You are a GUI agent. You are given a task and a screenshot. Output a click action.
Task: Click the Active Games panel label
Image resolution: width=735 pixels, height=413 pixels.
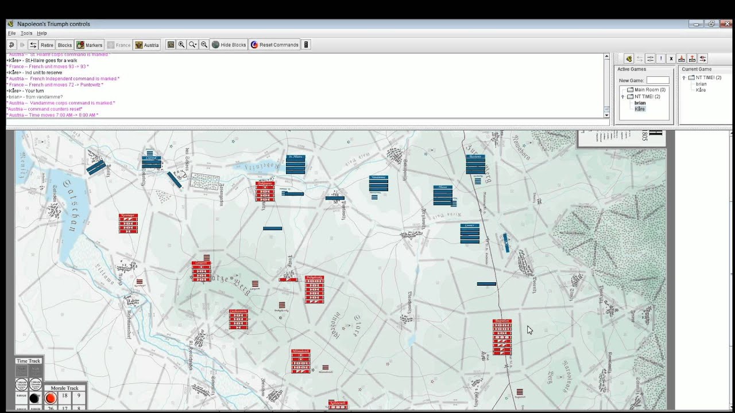(x=632, y=69)
